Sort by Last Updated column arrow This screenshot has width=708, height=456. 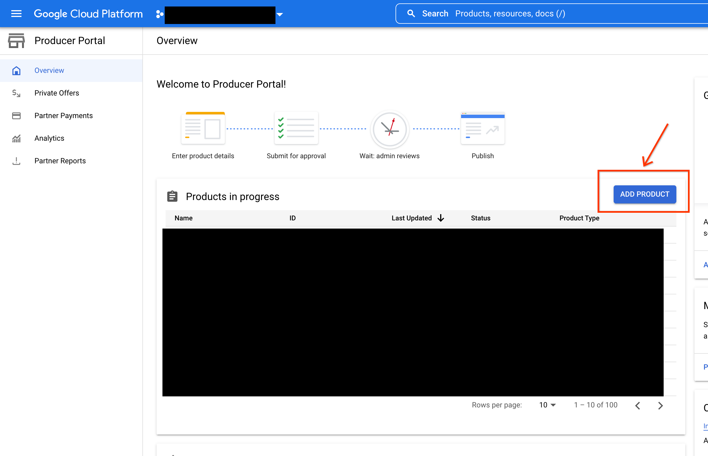(441, 218)
